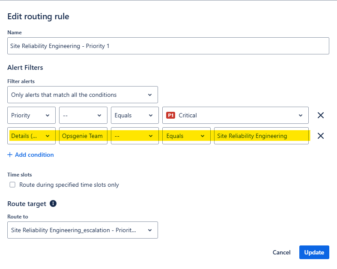337x269 pixels.
Task: Open the Filter alerts match conditions dropdown
Action: [83, 95]
